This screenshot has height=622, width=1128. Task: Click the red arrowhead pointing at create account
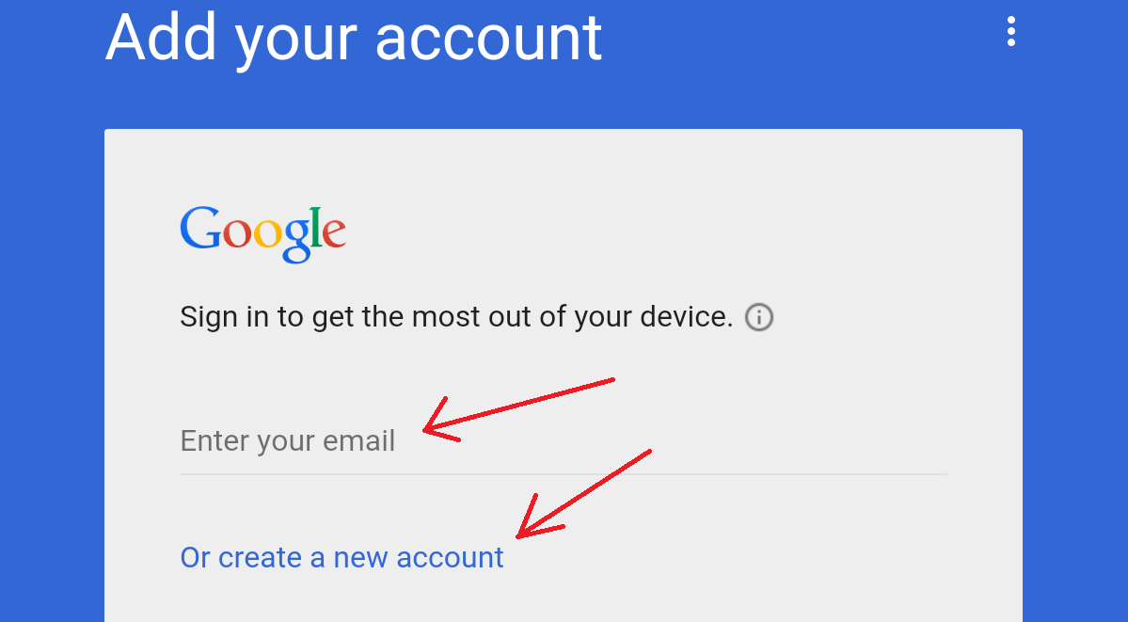[538, 517]
